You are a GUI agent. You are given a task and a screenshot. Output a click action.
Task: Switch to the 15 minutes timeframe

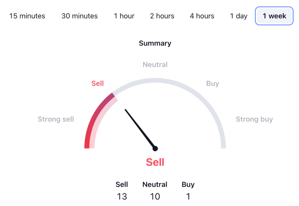27,16
